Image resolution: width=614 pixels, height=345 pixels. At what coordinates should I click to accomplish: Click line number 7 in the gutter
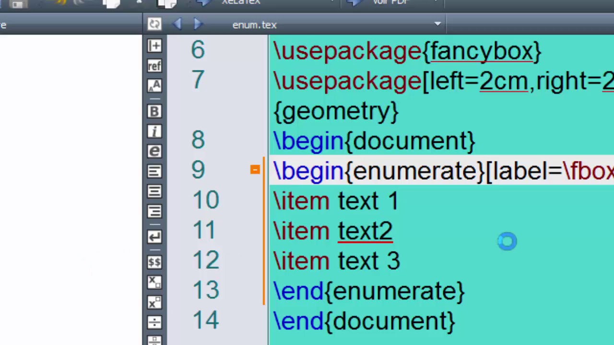click(x=198, y=80)
